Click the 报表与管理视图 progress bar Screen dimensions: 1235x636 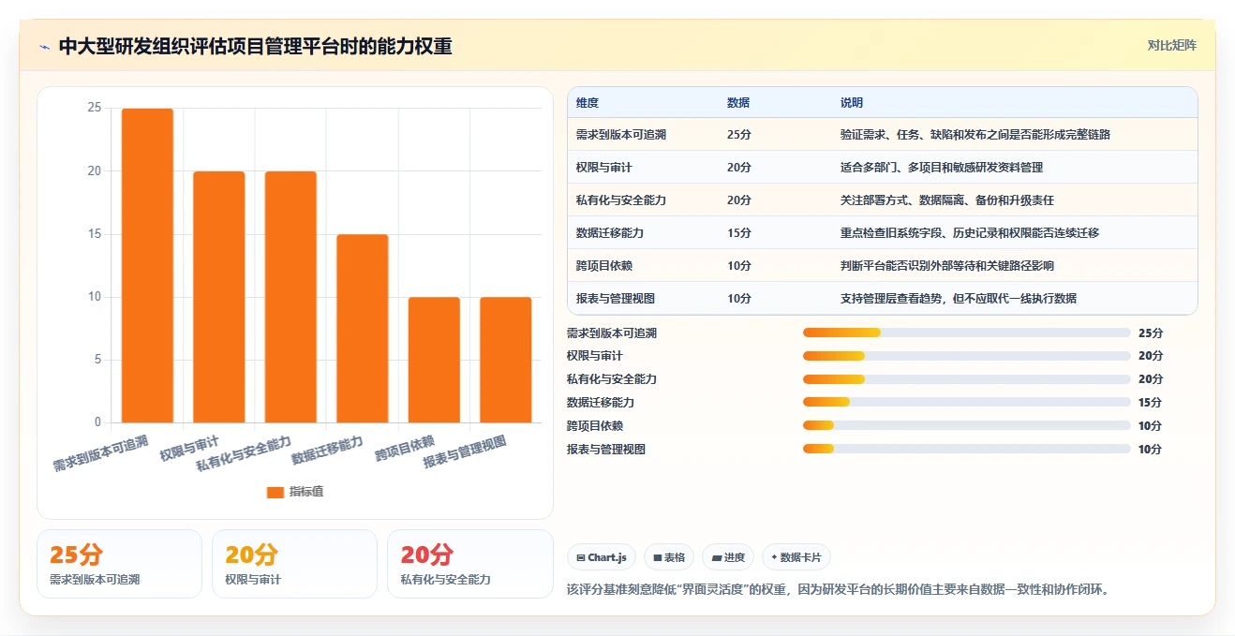click(967, 450)
